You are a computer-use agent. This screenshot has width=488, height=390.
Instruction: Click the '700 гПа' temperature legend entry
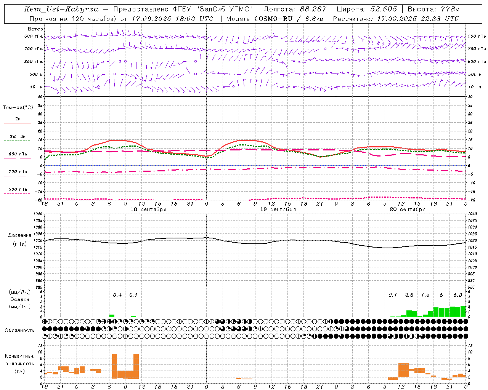point(18,172)
